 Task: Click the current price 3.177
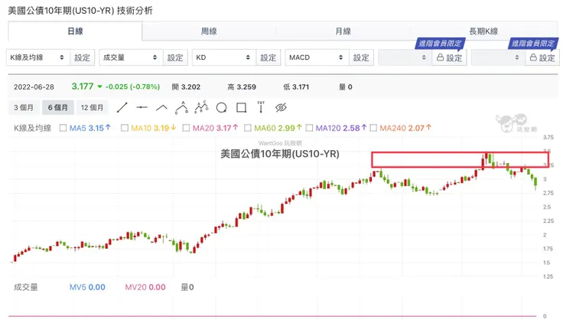tap(83, 87)
